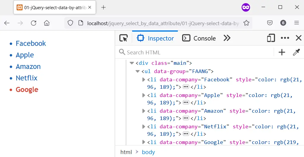Image resolution: width=304 pixels, height=157 pixels.
Task: Click the browser forward arrow
Action: click(x=20, y=23)
